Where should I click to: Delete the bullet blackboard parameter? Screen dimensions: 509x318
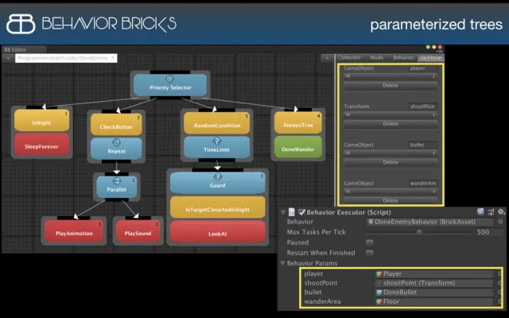click(x=390, y=162)
